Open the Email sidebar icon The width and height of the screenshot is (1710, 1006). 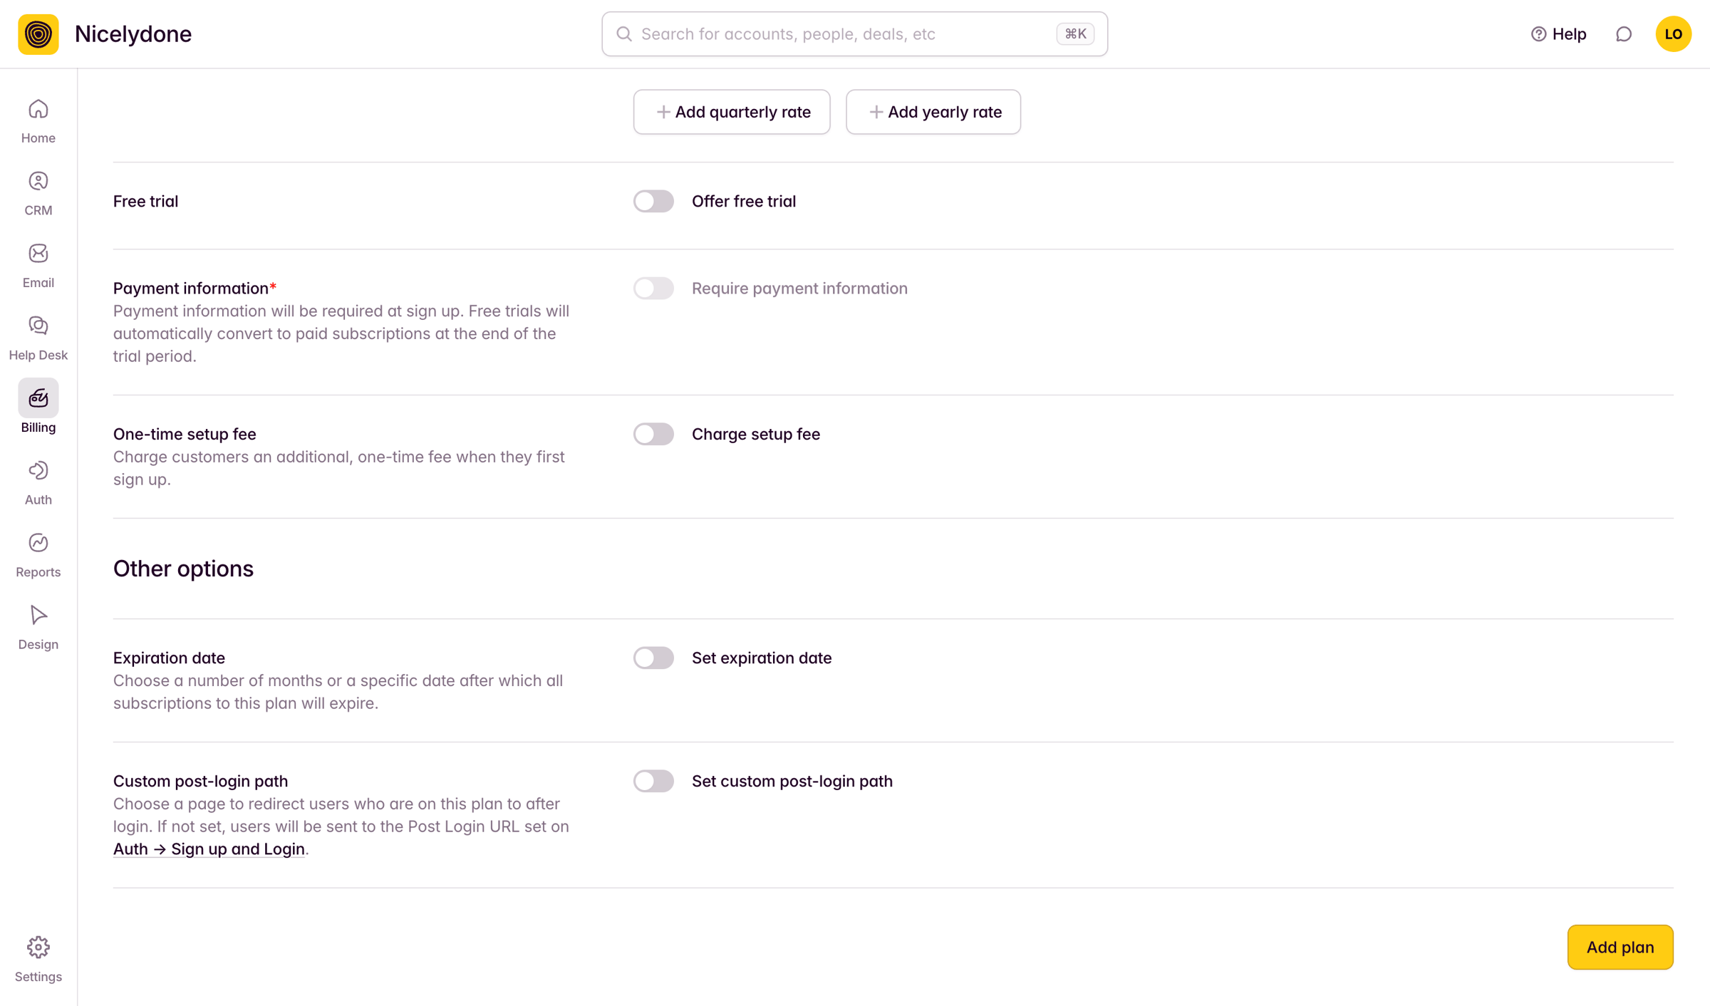(38, 266)
